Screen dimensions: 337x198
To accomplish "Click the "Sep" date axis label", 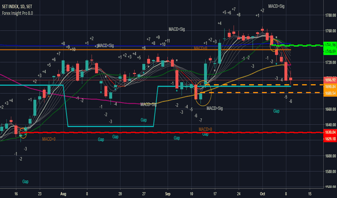I will [168, 194].
